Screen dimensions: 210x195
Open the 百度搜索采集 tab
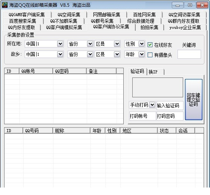pyautogui.click(x=23, y=21)
